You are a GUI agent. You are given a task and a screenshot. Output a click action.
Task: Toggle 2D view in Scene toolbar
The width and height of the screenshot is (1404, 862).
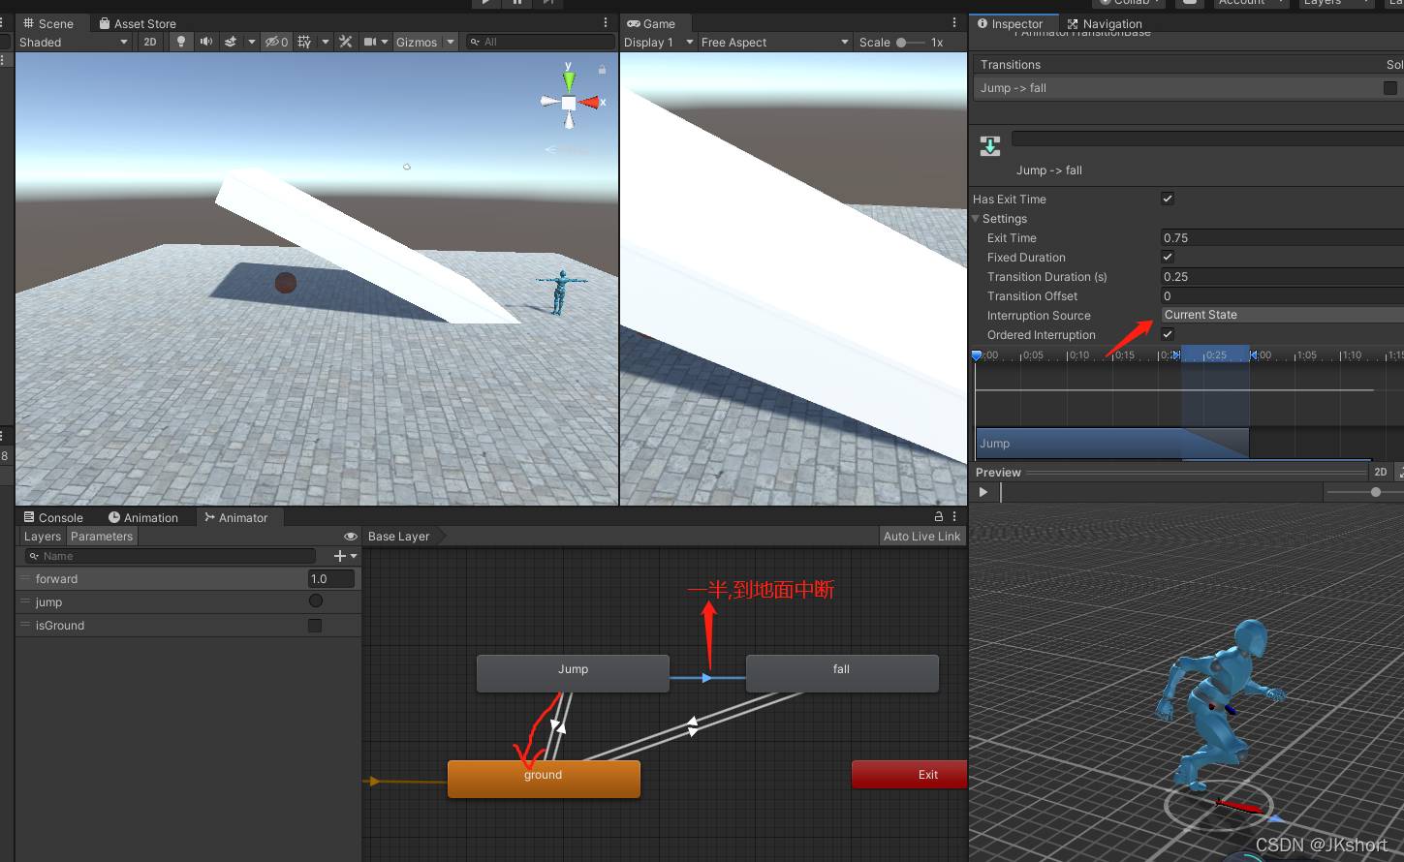(150, 42)
